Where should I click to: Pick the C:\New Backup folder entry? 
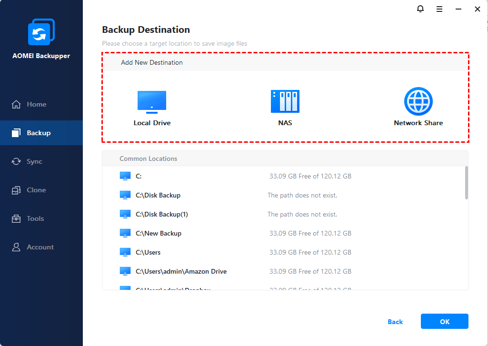[158, 233]
